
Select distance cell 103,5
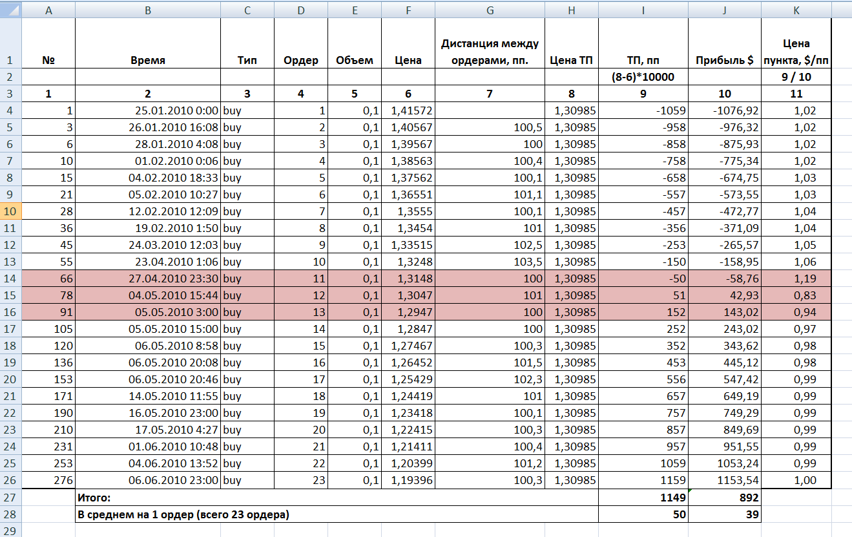490,262
